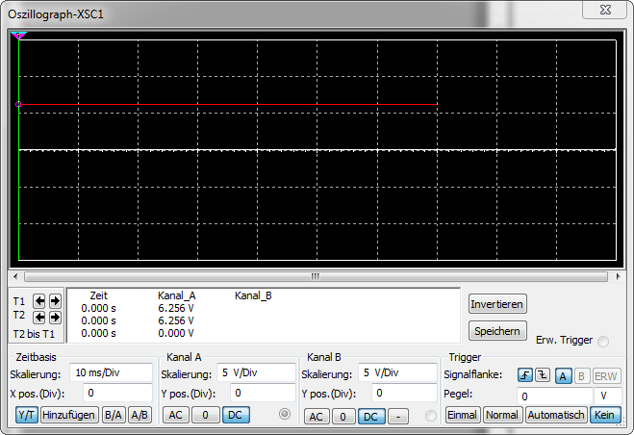Click the Speichern button
Viewport: 634px width, 435px height.
[497, 331]
